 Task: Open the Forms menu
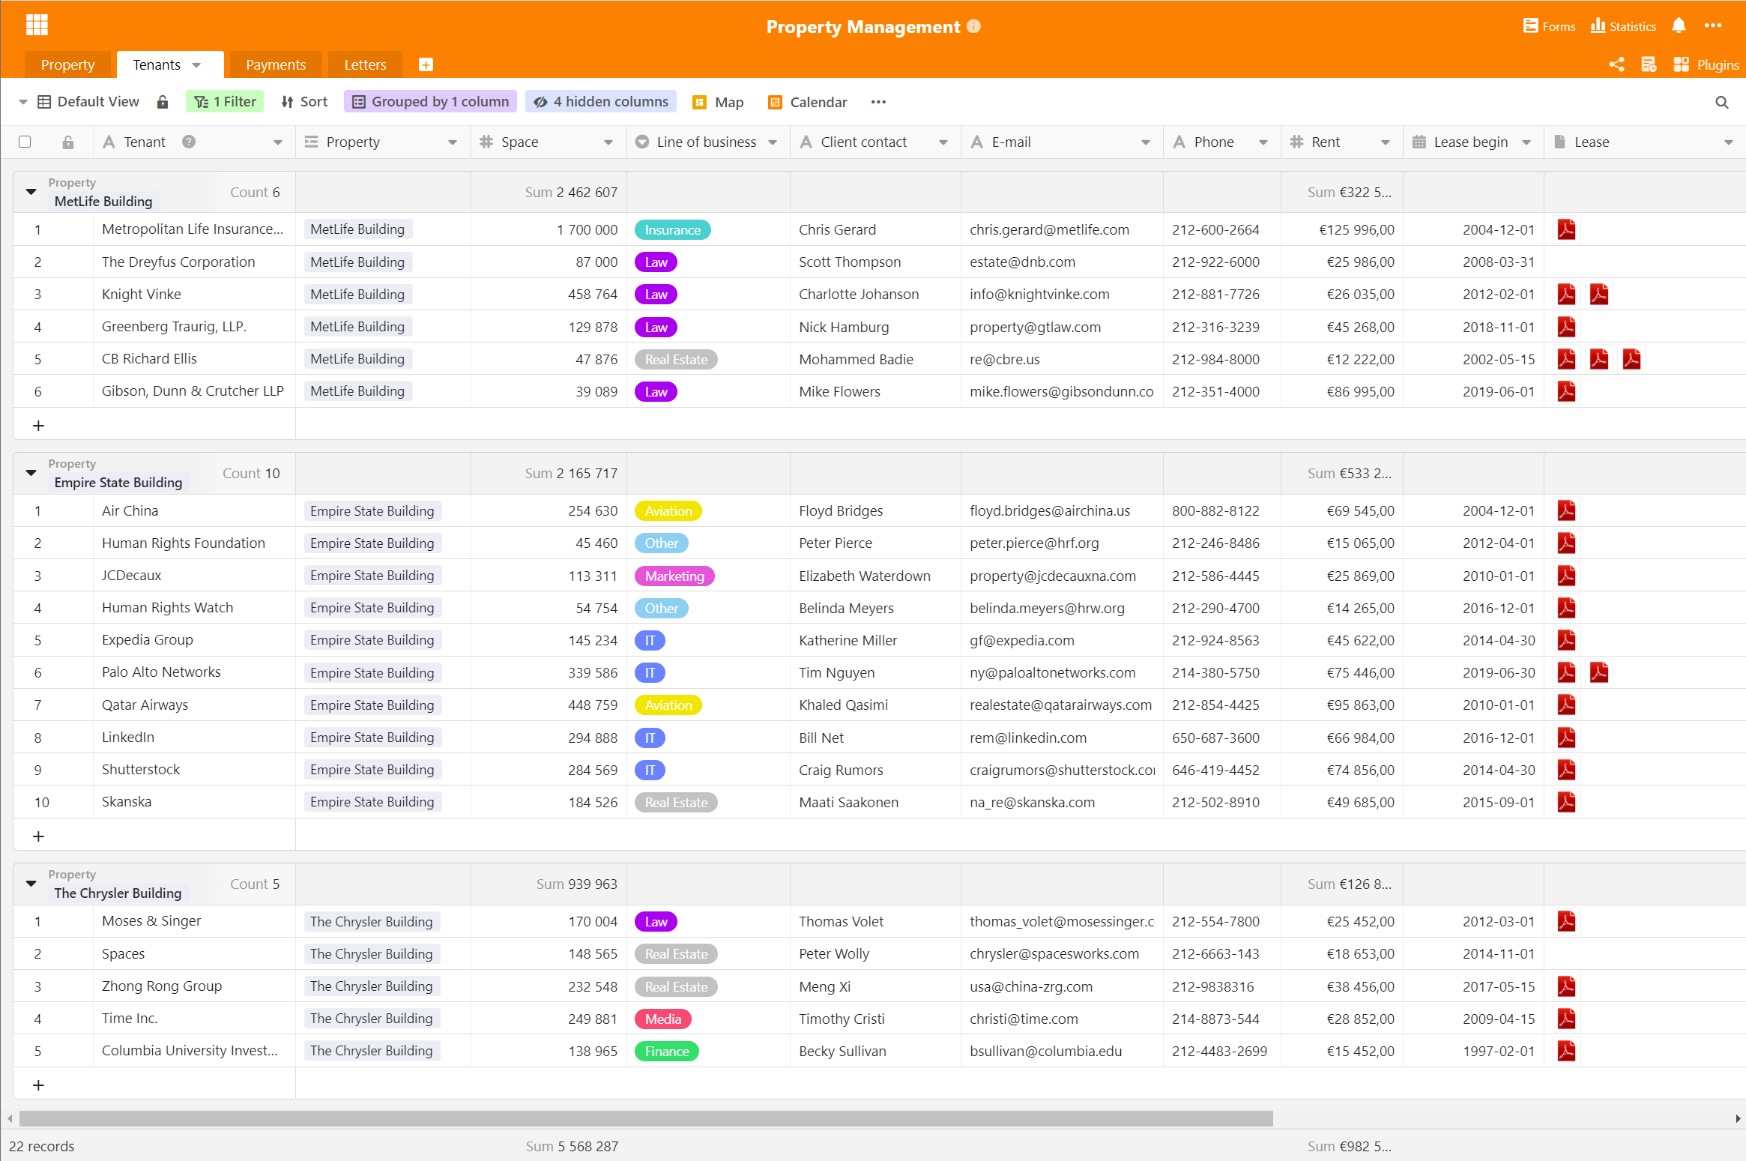[1549, 26]
